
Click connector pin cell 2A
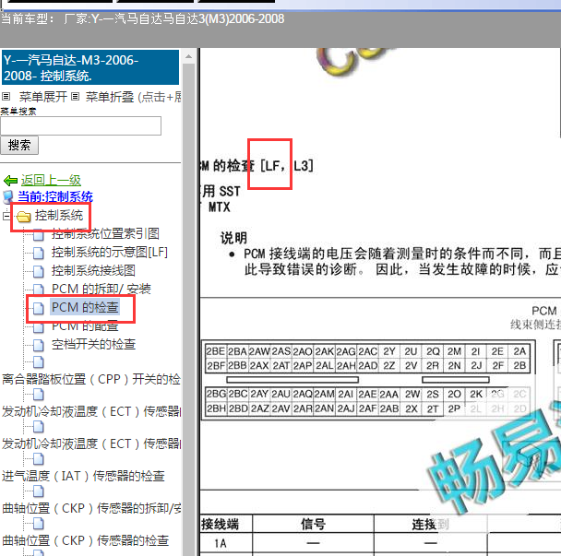(x=519, y=351)
